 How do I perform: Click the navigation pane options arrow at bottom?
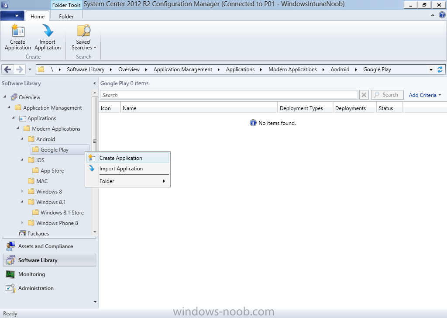coord(95,302)
